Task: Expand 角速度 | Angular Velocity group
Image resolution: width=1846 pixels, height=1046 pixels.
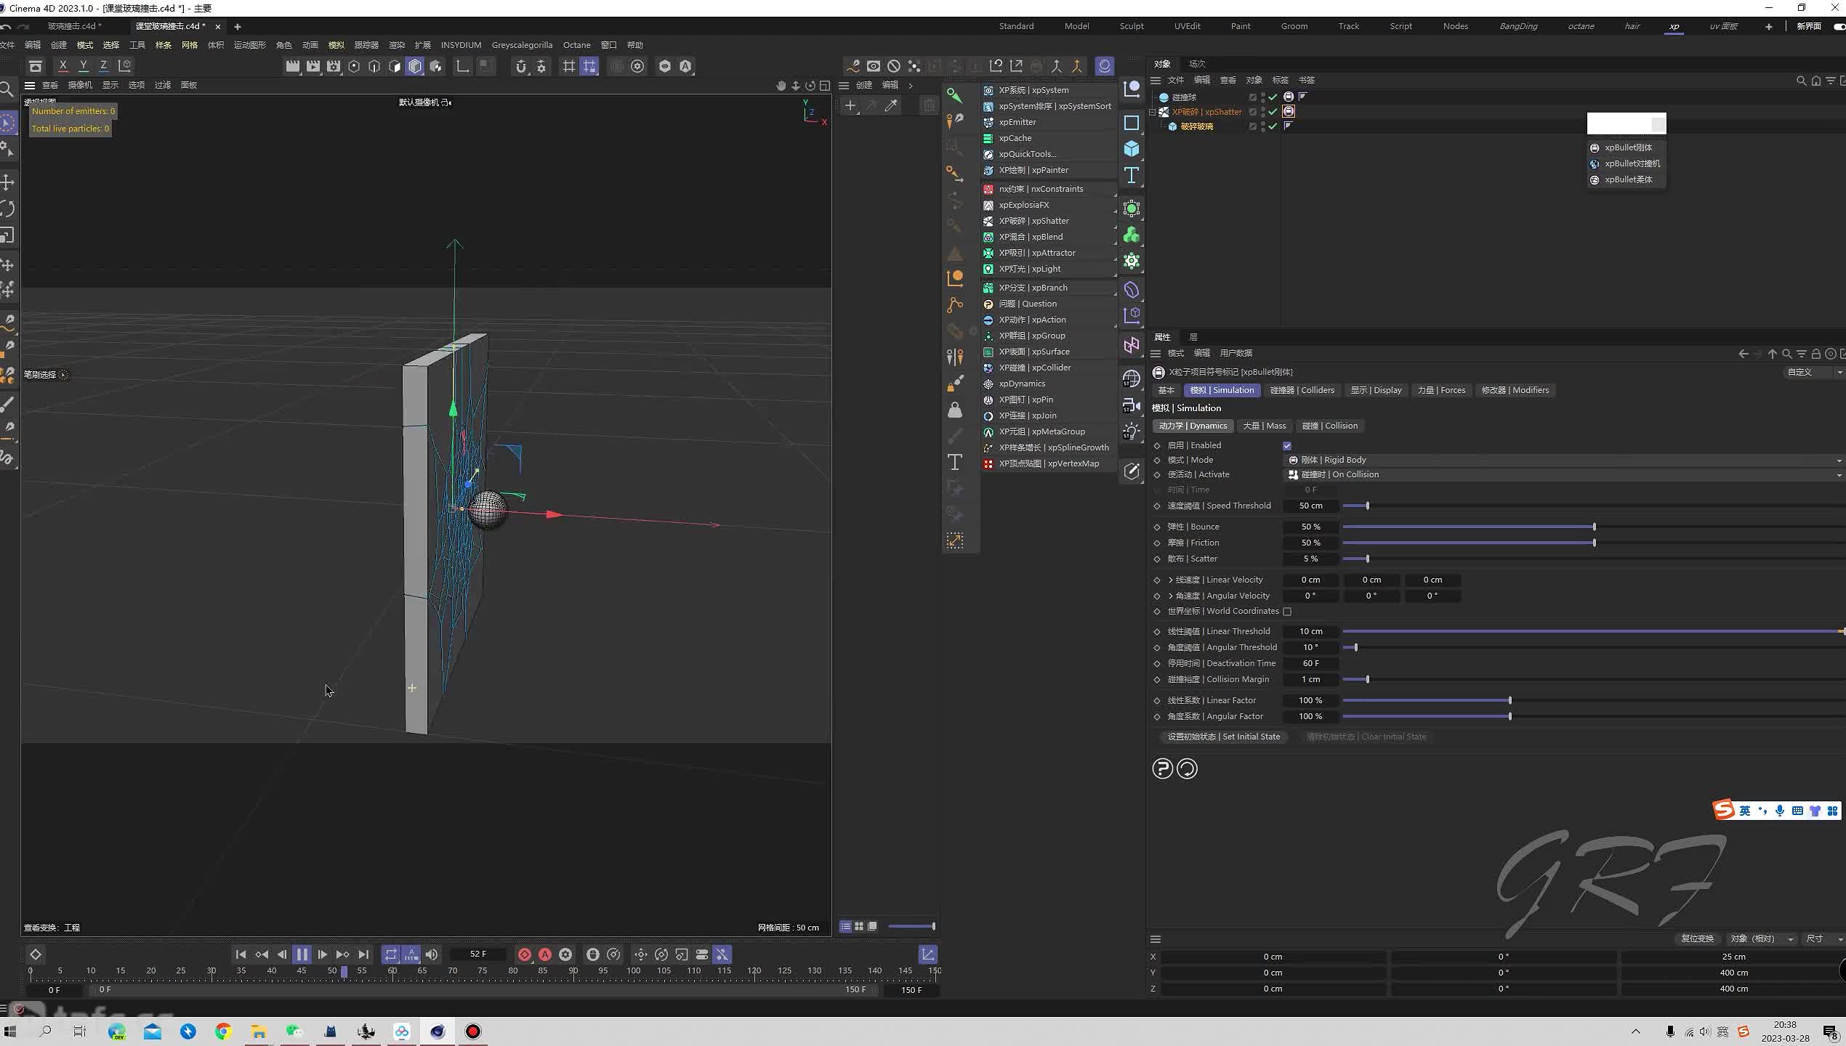Action: pos(1171,596)
